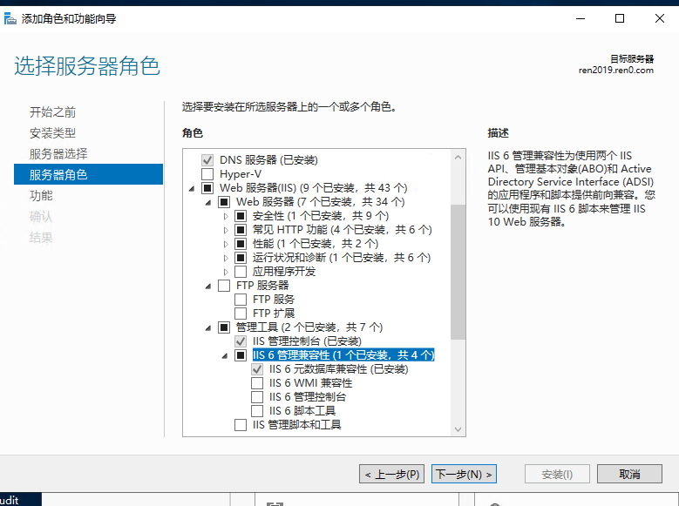Click scrollbar up arrow in roles list
The width and height of the screenshot is (679, 506).
pyautogui.click(x=458, y=157)
